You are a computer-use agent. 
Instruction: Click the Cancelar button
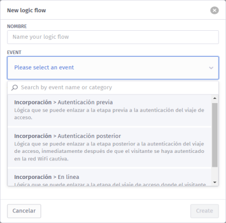tap(24, 211)
